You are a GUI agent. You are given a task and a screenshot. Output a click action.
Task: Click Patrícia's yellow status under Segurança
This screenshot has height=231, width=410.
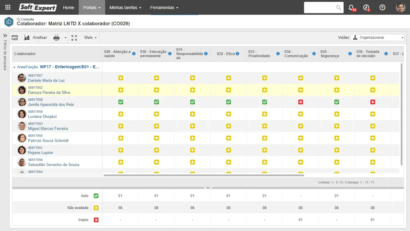coord(337,138)
